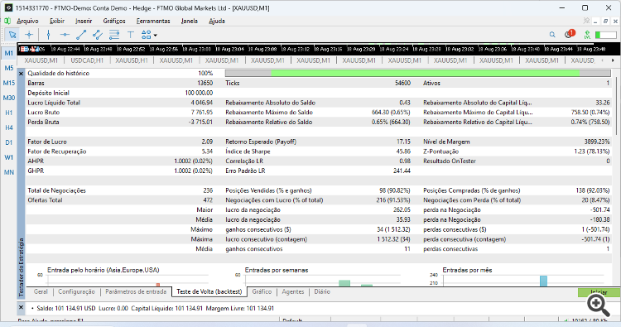Open the Diário tester tab
The width and height of the screenshot is (621, 327).
[x=322, y=291]
